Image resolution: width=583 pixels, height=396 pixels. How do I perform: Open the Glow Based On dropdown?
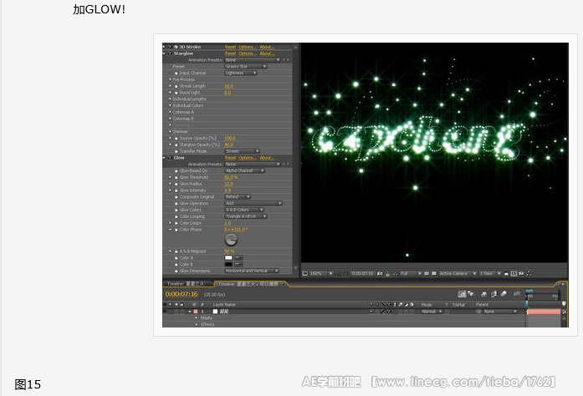pos(244,170)
